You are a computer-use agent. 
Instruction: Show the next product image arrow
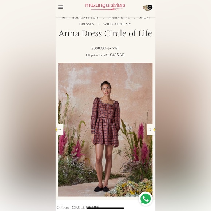coord(151,130)
